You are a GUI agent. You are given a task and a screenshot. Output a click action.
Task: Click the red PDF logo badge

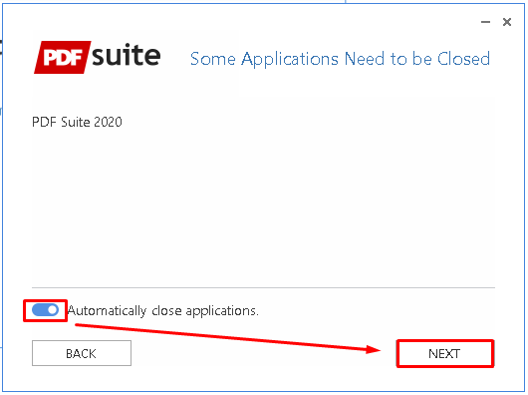(63, 57)
